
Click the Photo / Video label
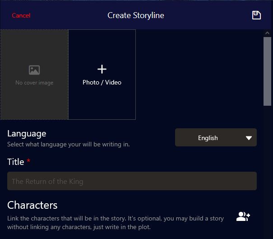pos(102,83)
